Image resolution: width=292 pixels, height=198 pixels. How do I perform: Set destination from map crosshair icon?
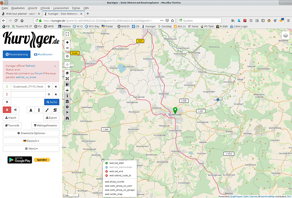tap(49, 94)
